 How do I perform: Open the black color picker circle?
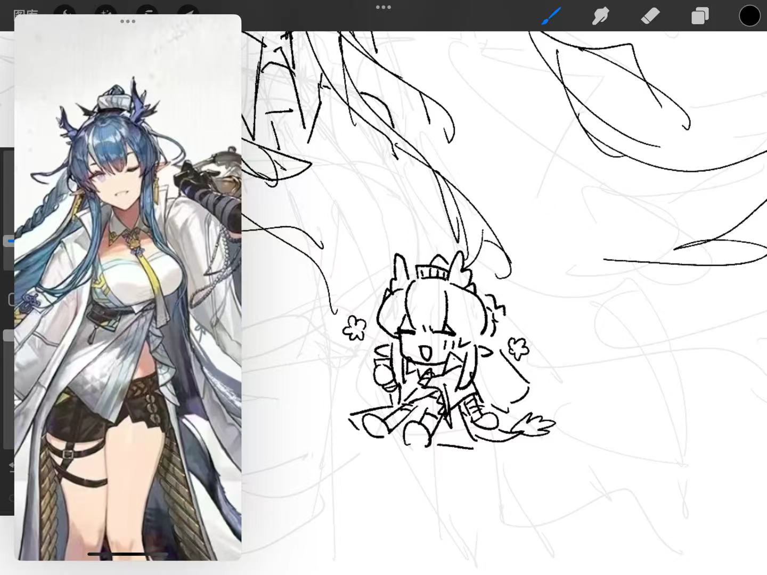coord(749,16)
